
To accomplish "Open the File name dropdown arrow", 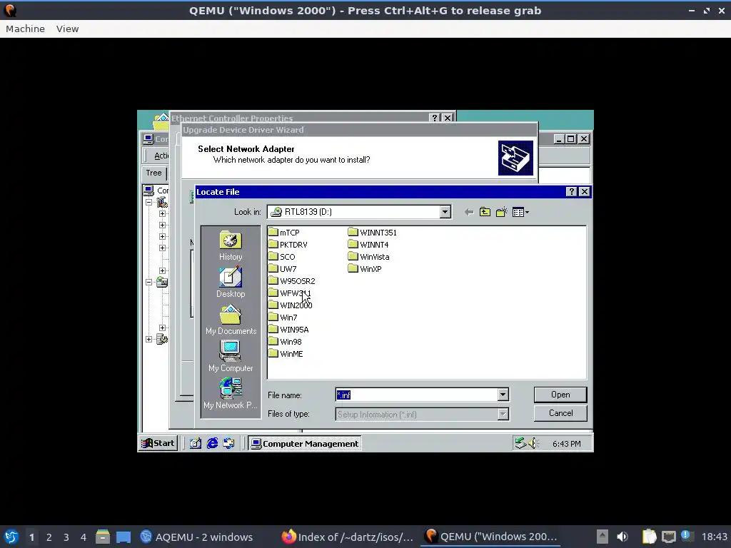I will [x=503, y=395].
